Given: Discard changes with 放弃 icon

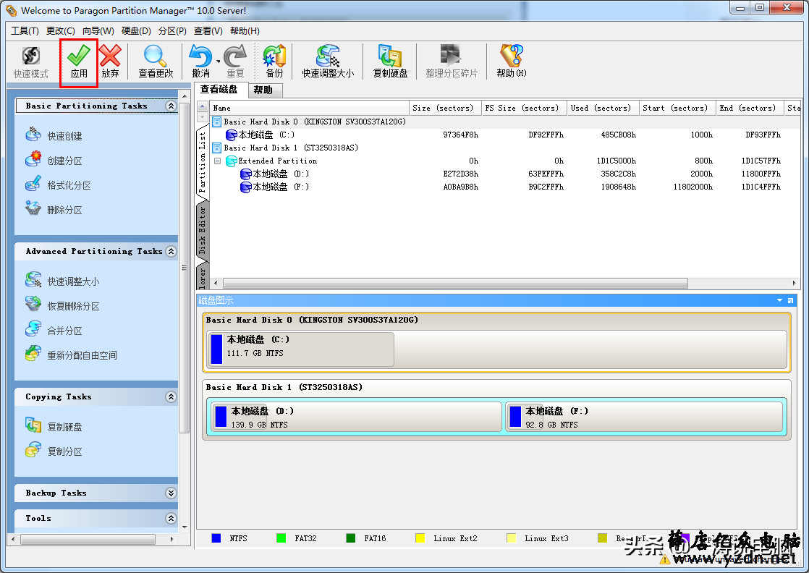Looking at the screenshot, I should (x=110, y=56).
